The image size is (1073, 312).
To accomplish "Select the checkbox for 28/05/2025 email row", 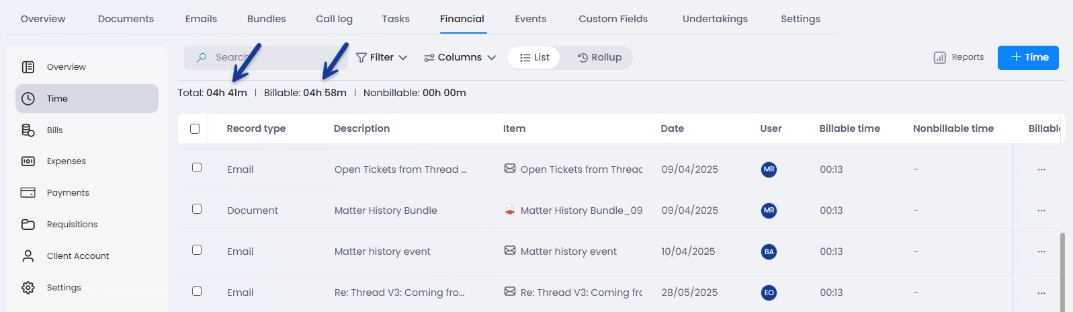I will pos(197,291).
